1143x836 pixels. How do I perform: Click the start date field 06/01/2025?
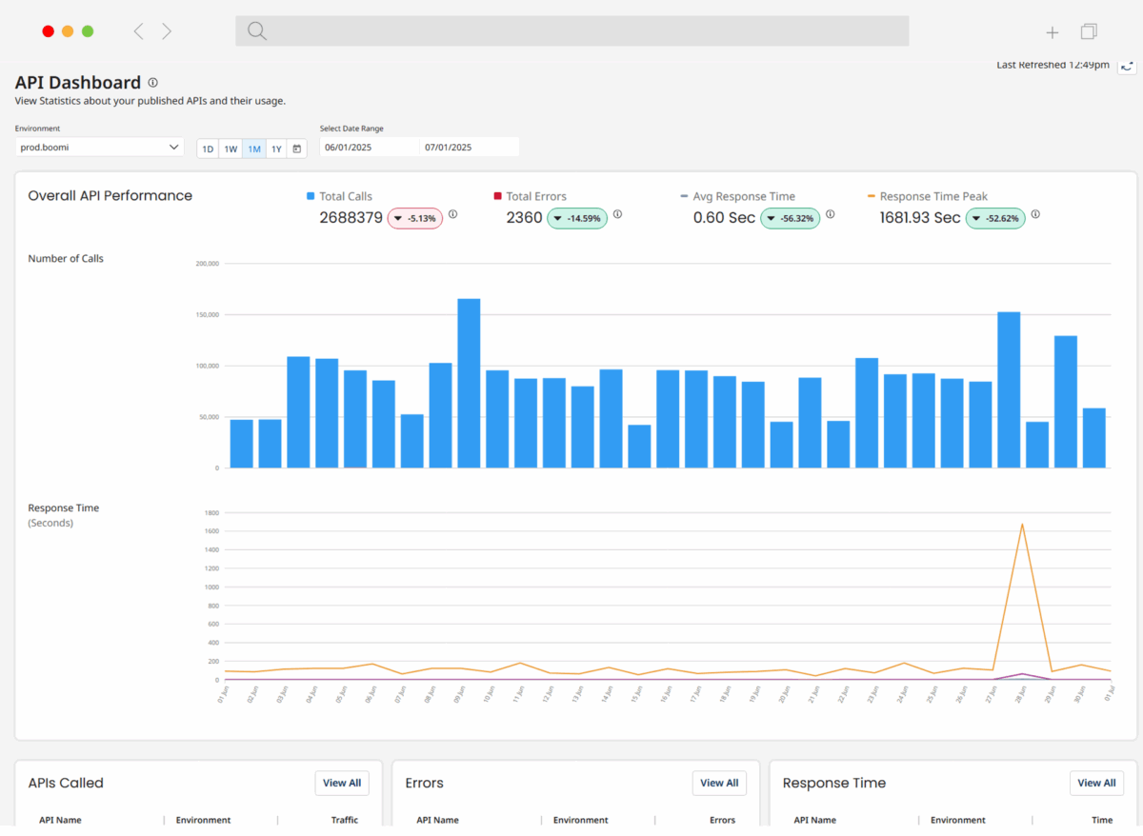pos(369,148)
